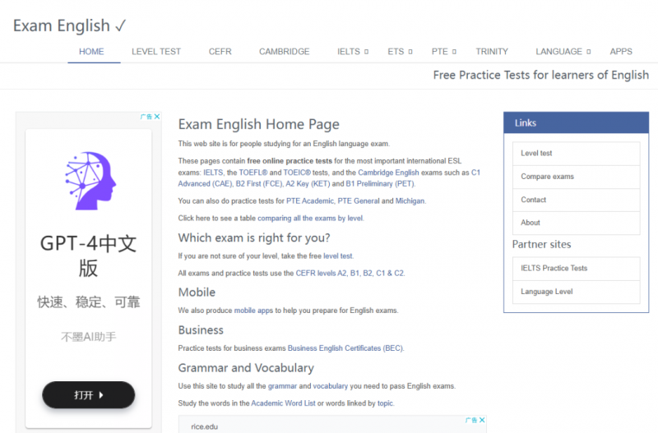This screenshot has width=658, height=433.
Task: Open the APPS menu item
Action: (x=621, y=52)
